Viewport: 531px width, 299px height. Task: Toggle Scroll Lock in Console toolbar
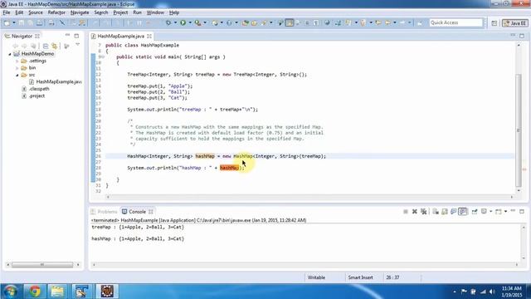coord(445,212)
